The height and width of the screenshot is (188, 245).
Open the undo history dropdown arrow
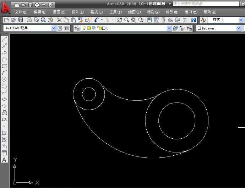[102, 20]
